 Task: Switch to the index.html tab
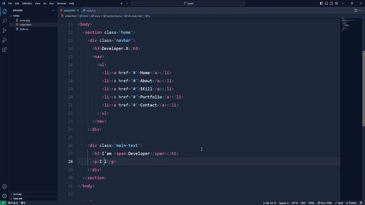pos(70,10)
